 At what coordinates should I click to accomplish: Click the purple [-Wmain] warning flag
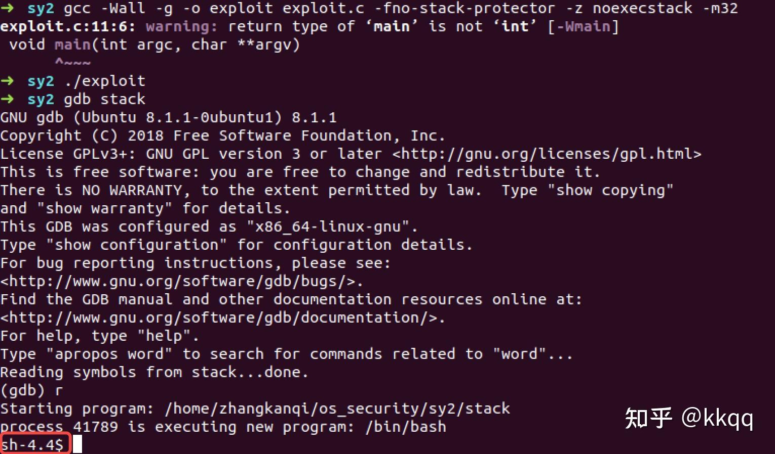(x=584, y=26)
